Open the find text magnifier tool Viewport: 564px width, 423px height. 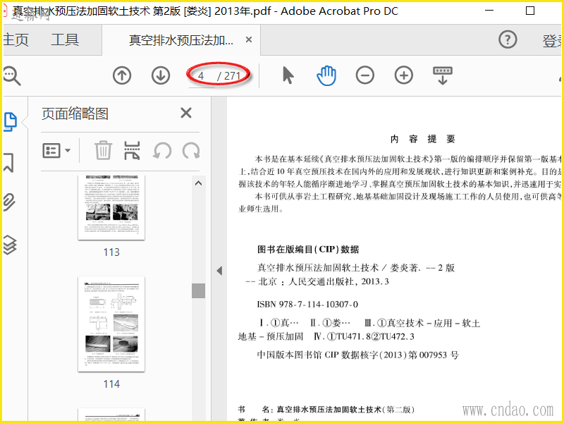coord(11,76)
